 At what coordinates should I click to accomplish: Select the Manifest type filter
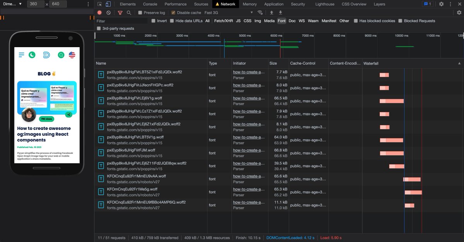coord(329,21)
